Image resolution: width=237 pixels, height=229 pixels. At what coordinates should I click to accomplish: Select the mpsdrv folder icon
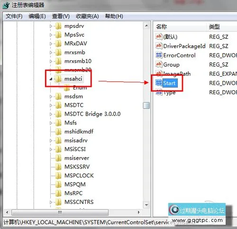coord(58,26)
